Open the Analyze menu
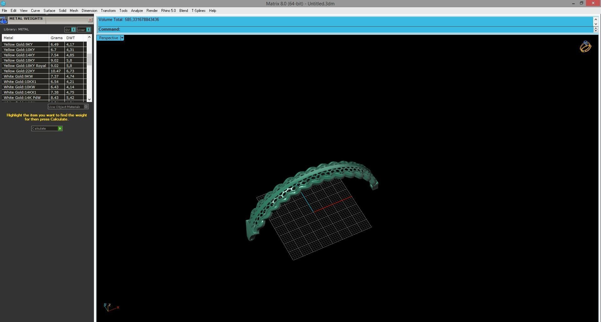The image size is (601, 322). (137, 11)
